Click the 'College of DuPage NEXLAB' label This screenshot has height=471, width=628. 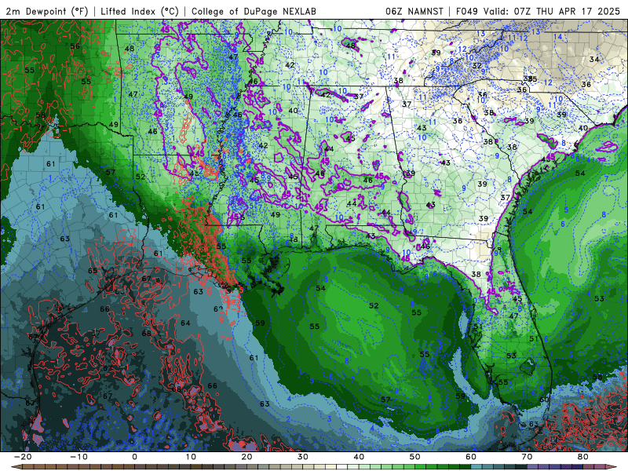click(x=254, y=12)
